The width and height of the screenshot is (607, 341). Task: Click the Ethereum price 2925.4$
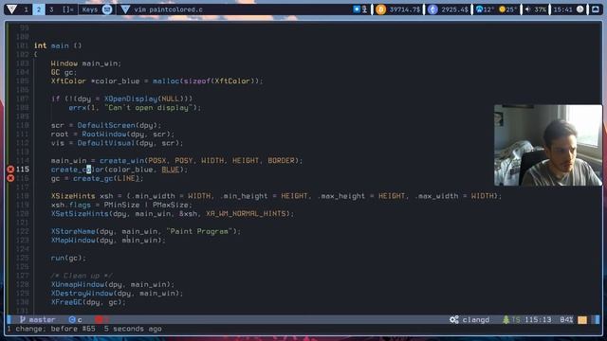coord(455,9)
